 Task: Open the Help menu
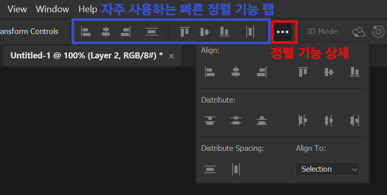(x=88, y=9)
